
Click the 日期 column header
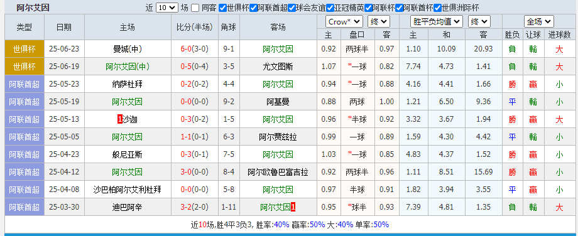click(x=64, y=27)
